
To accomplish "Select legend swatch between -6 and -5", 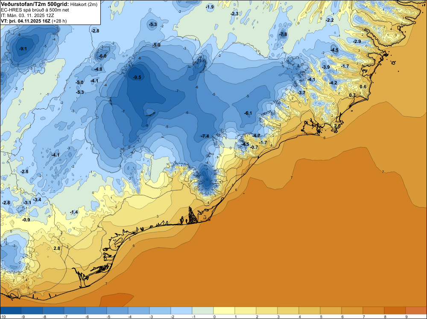I will point(96,310).
